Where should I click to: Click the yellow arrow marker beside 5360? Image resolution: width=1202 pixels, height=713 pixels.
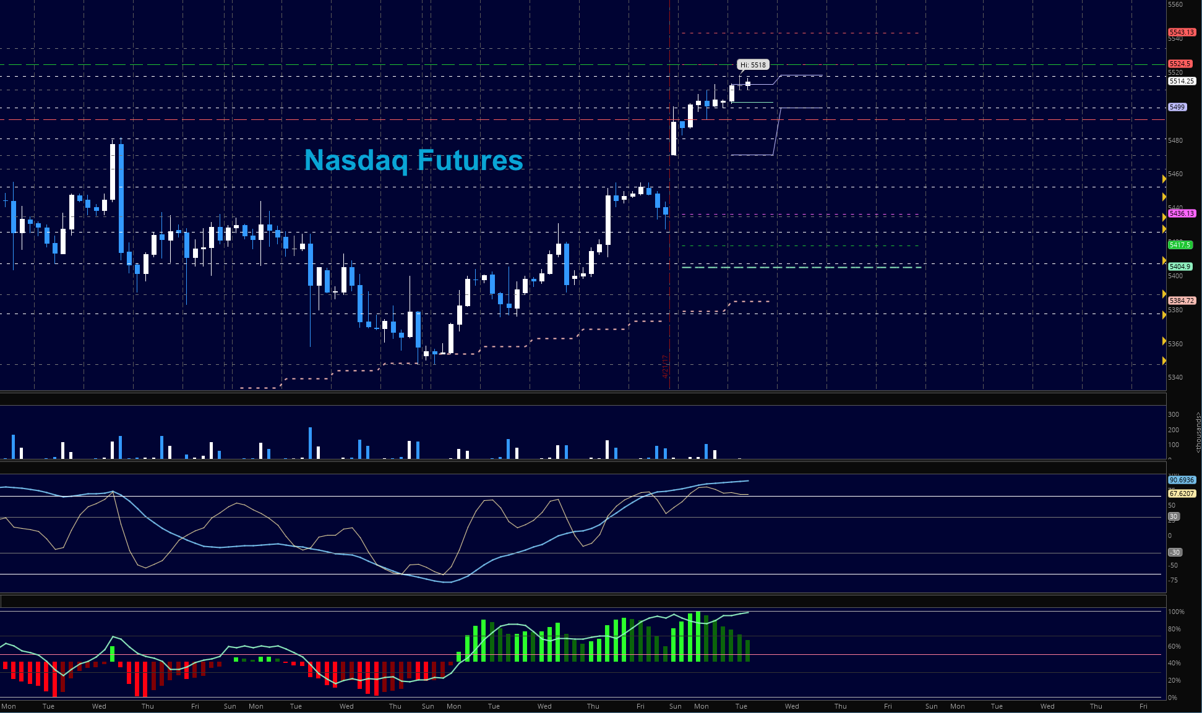1164,341
